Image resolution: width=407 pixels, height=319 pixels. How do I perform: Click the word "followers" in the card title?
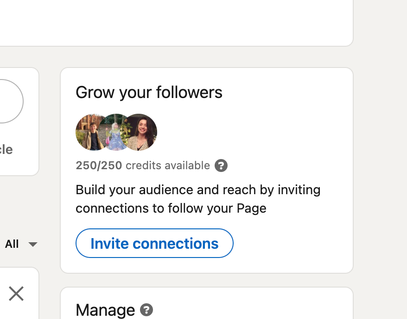point(189,92)
